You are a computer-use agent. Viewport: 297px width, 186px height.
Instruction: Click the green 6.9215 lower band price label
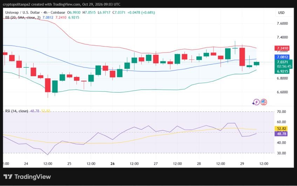click(282, 71)
